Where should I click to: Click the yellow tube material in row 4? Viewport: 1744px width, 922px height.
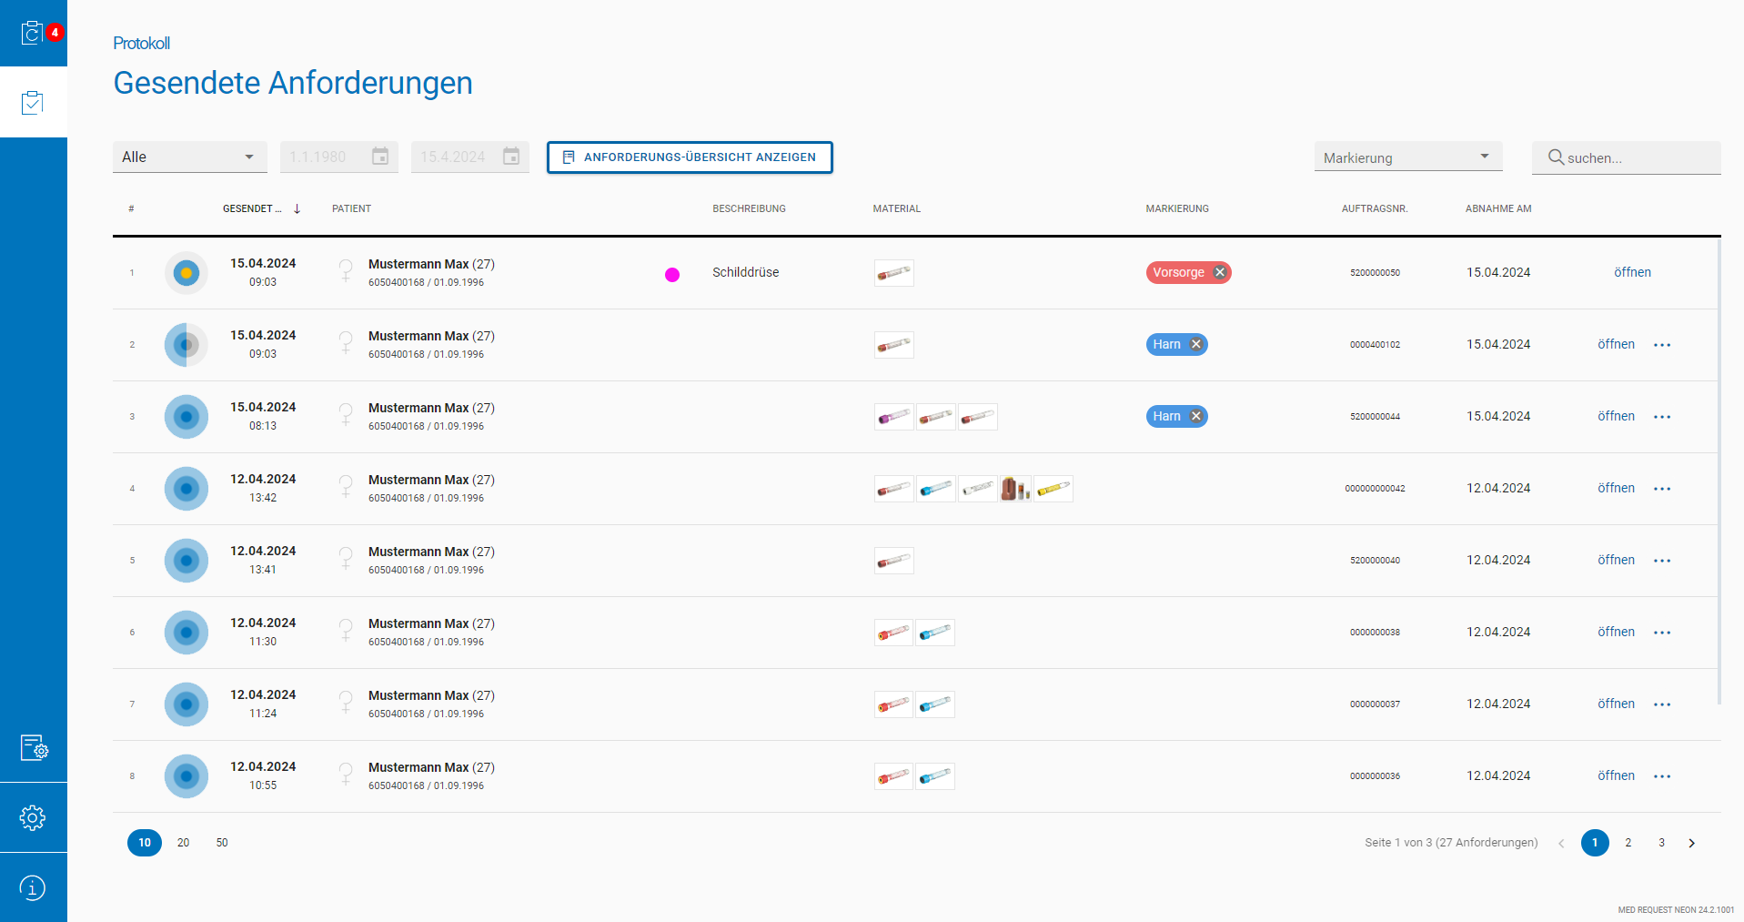(1053, 489)
